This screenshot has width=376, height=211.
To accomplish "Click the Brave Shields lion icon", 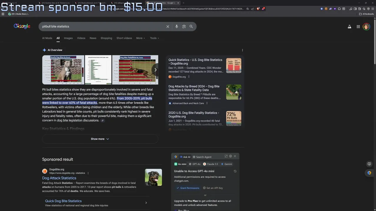I will (258, 9).
